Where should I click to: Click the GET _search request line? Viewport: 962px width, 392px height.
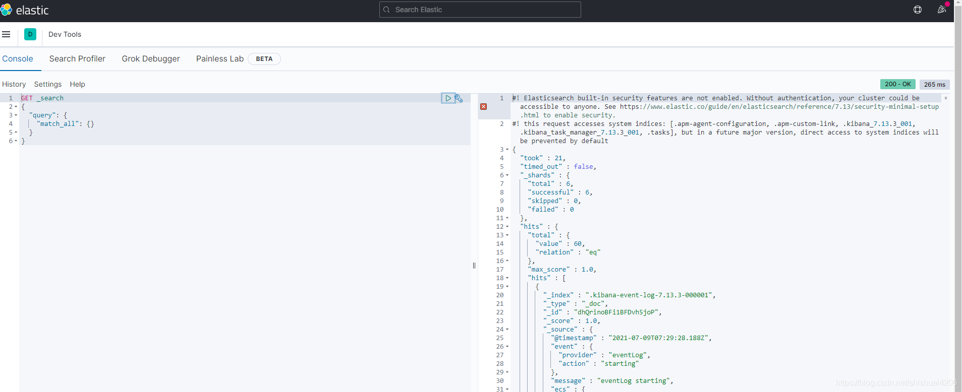(42, 98)
